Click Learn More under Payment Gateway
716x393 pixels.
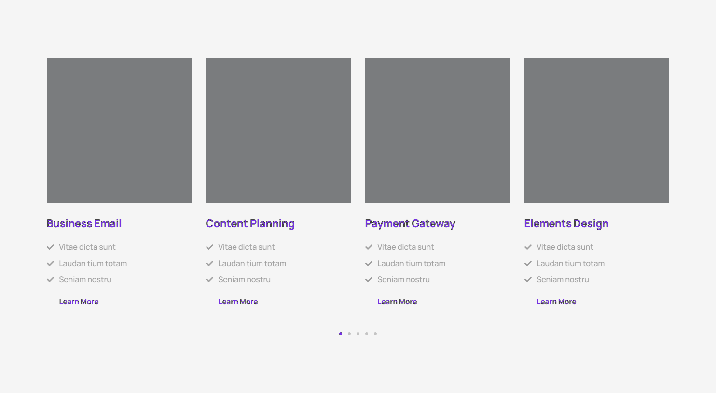point(397,302)
